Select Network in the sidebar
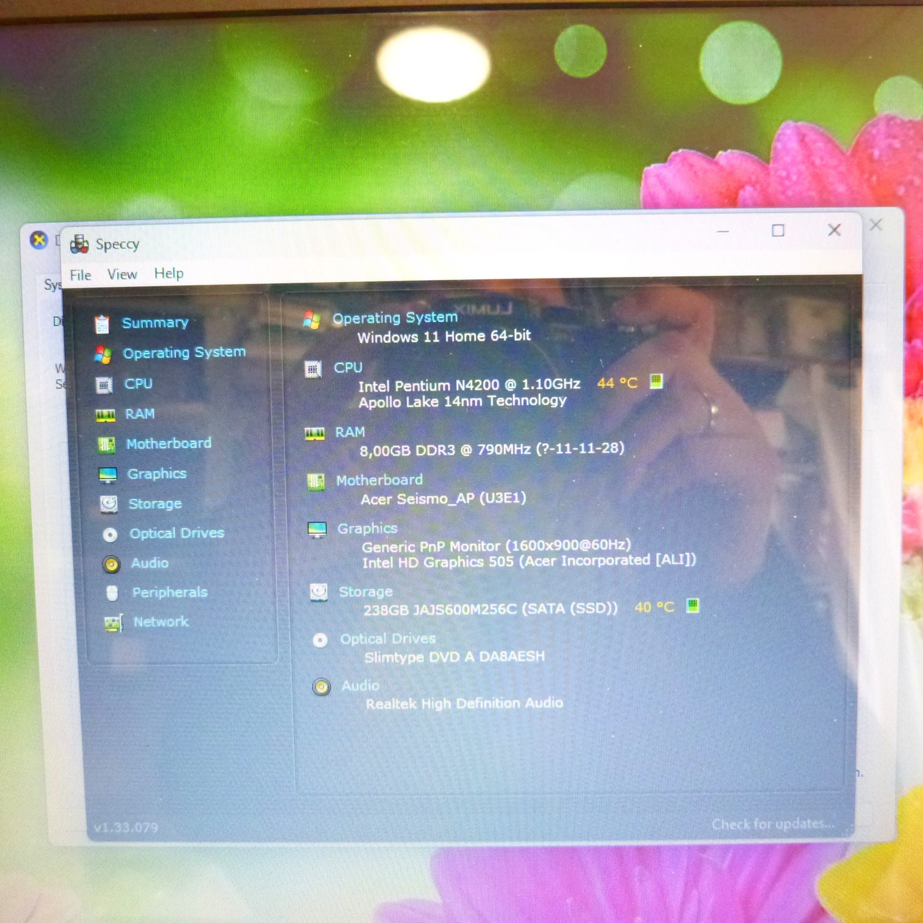This screenshot has height=923, width=923. click(161, 622)
